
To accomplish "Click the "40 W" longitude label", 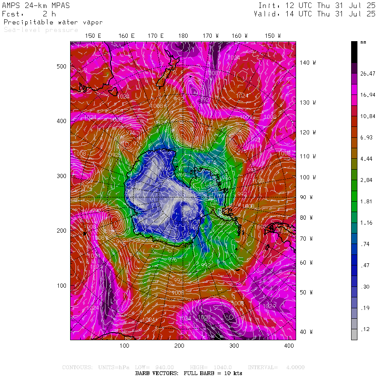I will tap(306, 332).
